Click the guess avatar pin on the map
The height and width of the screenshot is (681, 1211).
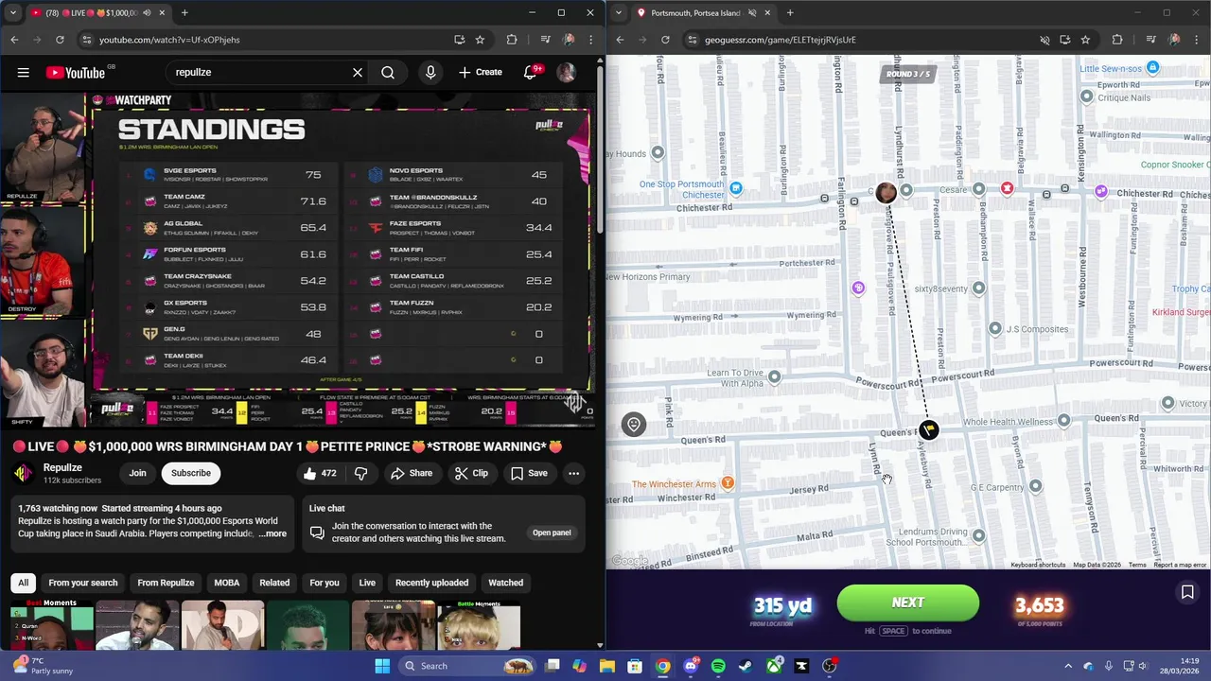[x=886, y=193]
